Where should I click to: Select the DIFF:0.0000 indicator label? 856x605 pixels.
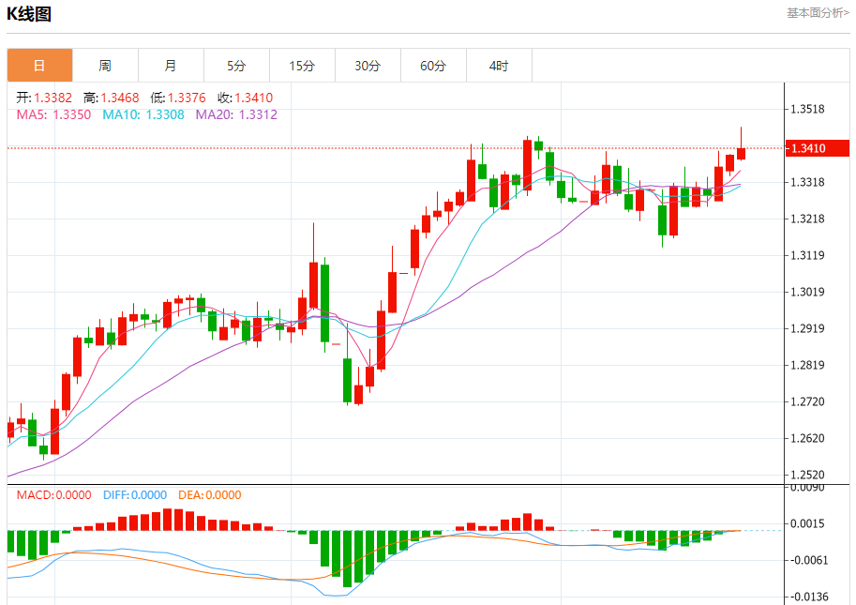click(134, 495)
